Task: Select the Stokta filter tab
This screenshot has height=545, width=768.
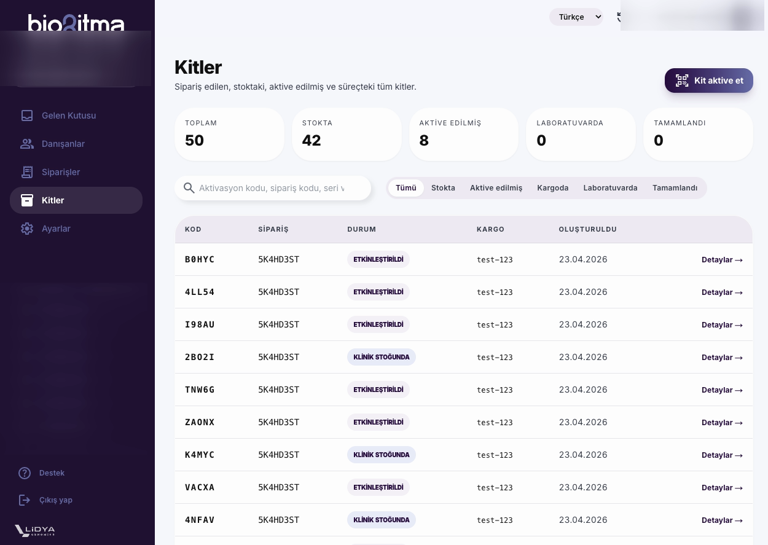Action: click(443, 188)
